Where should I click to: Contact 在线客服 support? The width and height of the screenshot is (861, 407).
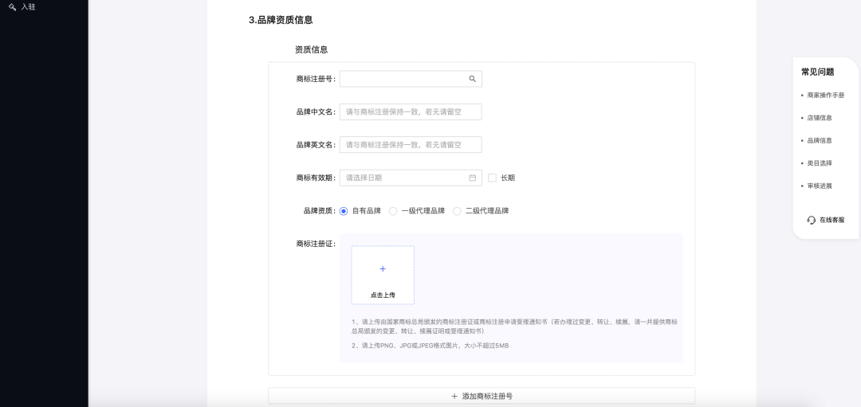pos(826,220)
